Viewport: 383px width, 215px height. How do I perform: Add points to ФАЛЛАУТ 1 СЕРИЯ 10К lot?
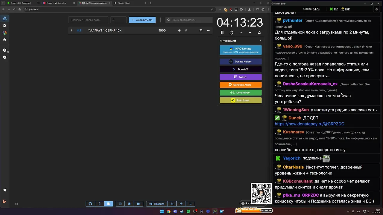coord(179,30)
